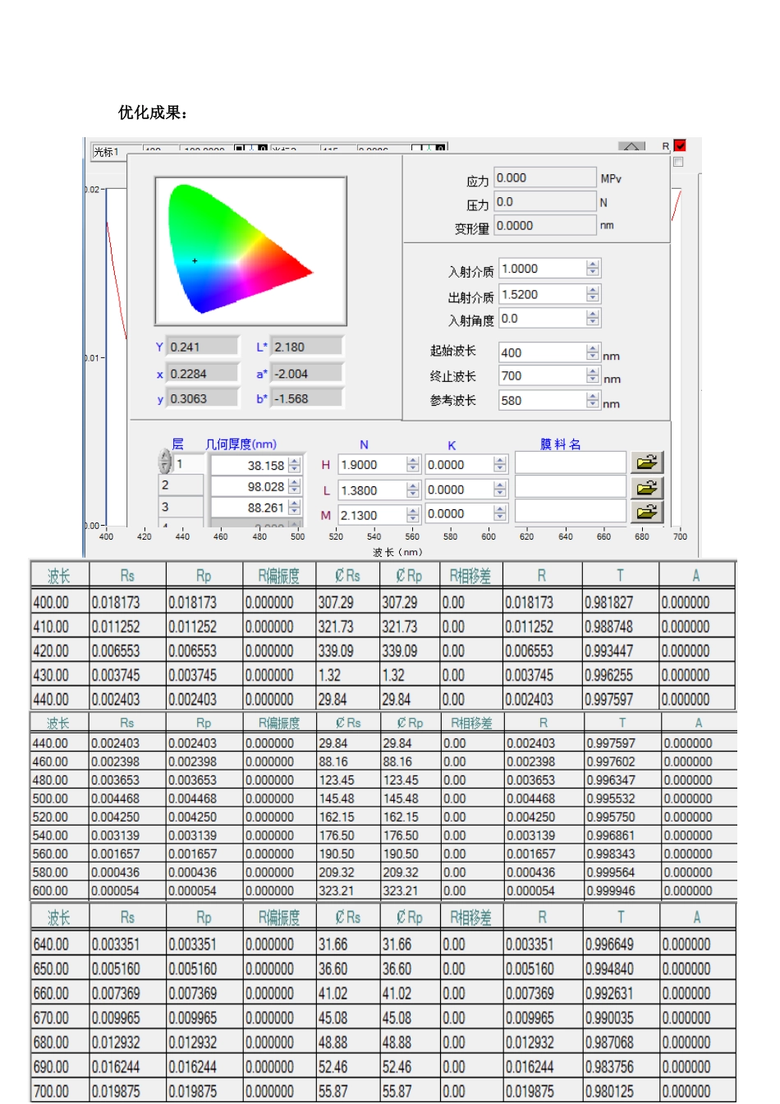780x1104 pixels.
Task: Click the T value cell 0.999946
Action: click(622, 890)
